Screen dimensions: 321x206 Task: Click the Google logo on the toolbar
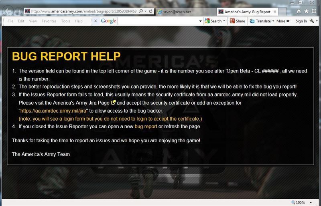tap(108, 21)
